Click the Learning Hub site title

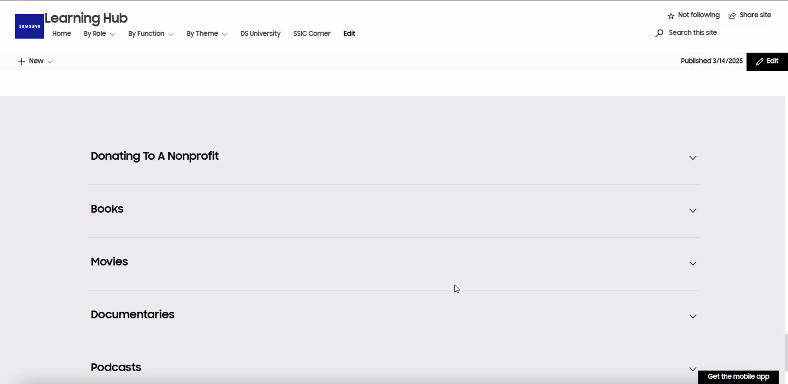coord(86,18)
